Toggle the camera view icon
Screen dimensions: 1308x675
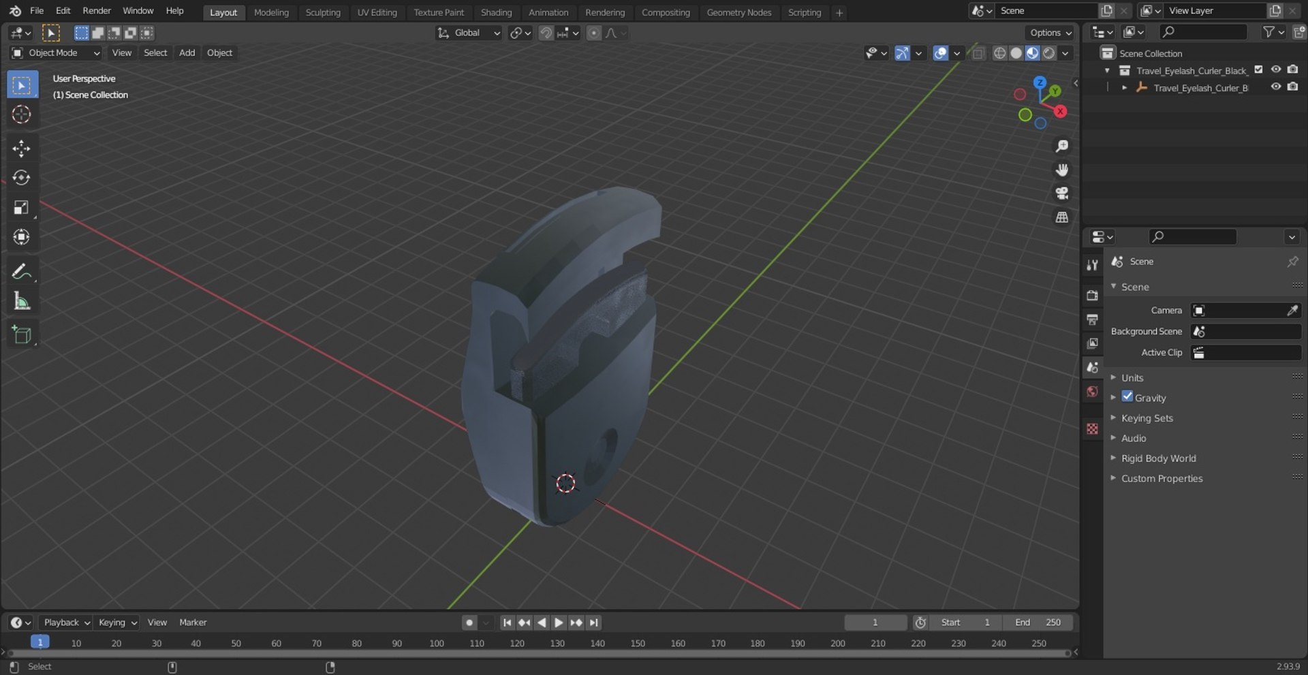click(1061, 193)
